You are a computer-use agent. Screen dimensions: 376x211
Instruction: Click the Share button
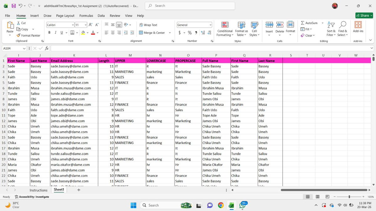coord(364,15)
